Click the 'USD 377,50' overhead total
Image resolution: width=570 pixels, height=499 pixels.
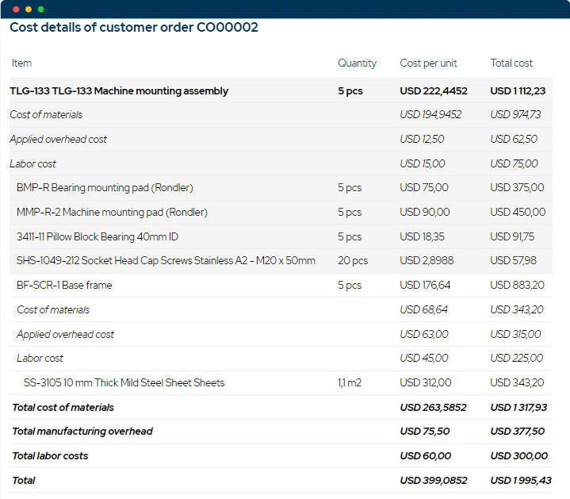coord(518,432)
